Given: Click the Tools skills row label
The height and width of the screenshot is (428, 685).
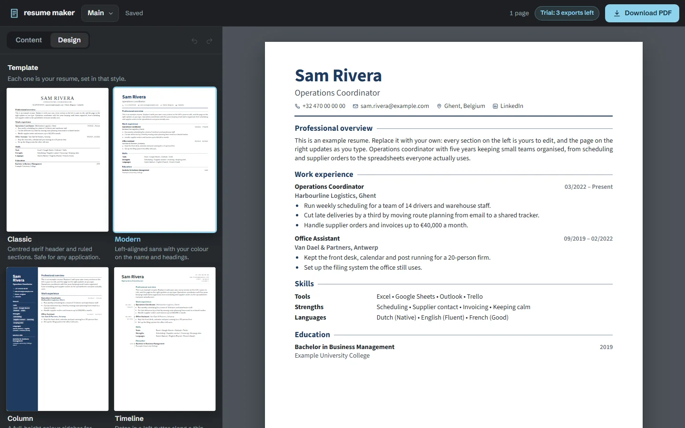Looking at the screenshot, I should click(x=303, y=297).
